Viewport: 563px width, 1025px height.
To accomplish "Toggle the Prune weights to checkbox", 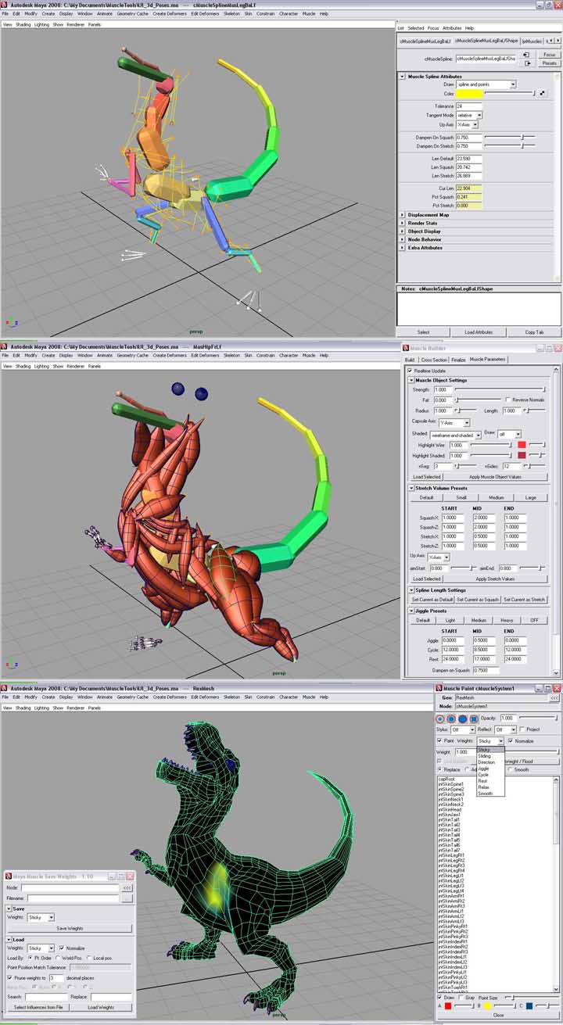I will click(x=9, y=977).
